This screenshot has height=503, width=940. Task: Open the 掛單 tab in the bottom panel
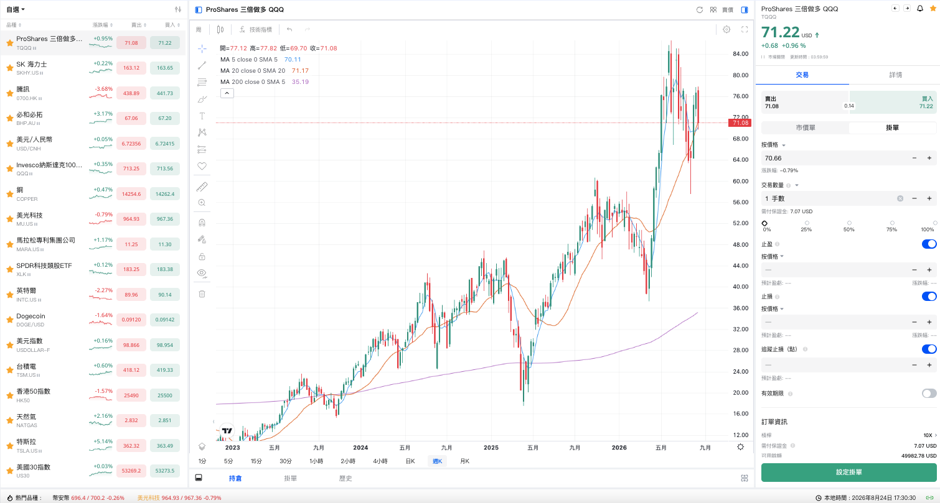click(290, 478)
